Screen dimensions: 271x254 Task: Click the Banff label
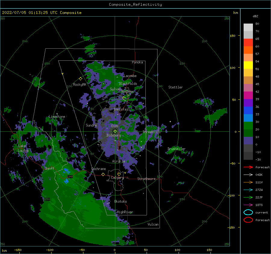tap(50, 168)
